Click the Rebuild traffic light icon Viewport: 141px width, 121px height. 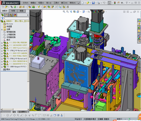click(x=115, y=3)
